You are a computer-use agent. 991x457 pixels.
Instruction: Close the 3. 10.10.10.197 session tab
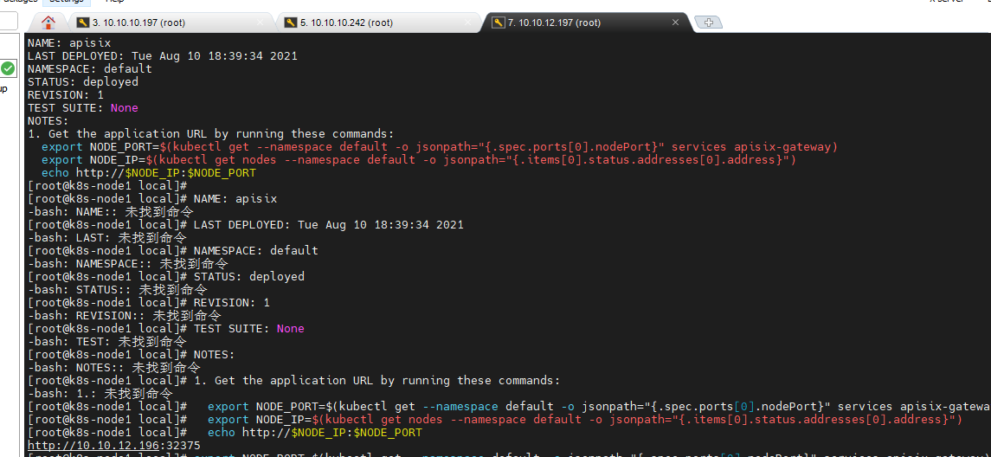tap(259, 23)
